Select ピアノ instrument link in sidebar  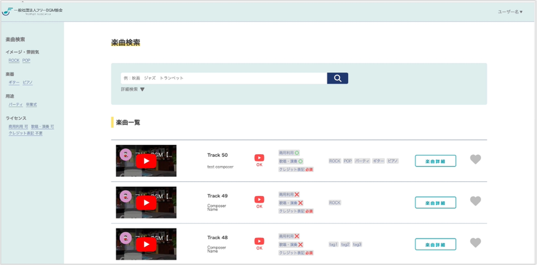click(27, 82)
